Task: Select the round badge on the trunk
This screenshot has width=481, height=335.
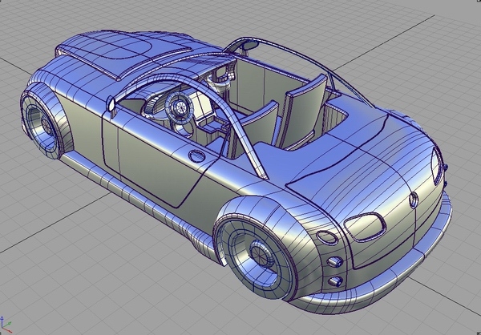Action: [x=414, y=200]
